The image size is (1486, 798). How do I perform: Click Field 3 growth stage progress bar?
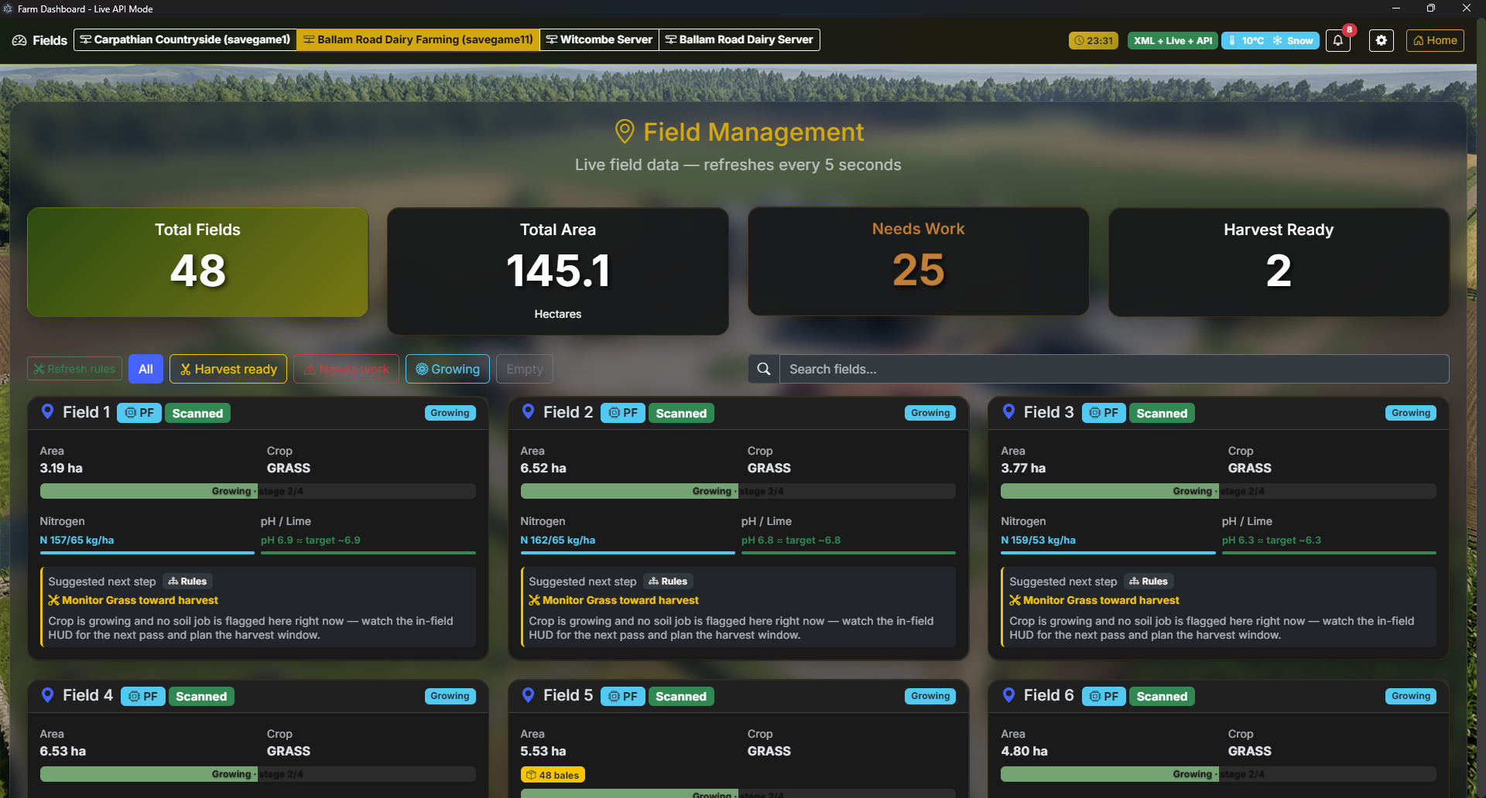click(x=1218, y=491)
